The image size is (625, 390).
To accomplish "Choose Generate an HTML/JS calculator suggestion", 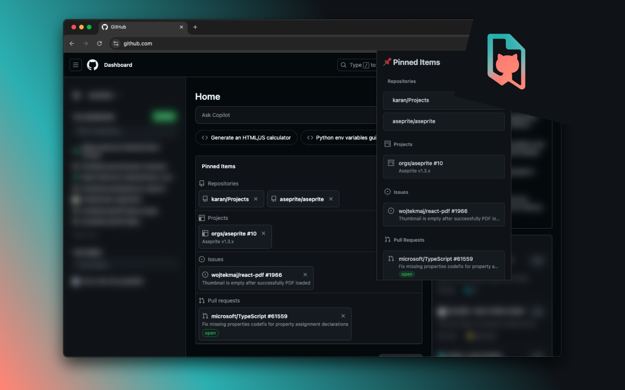I will 247,137.
